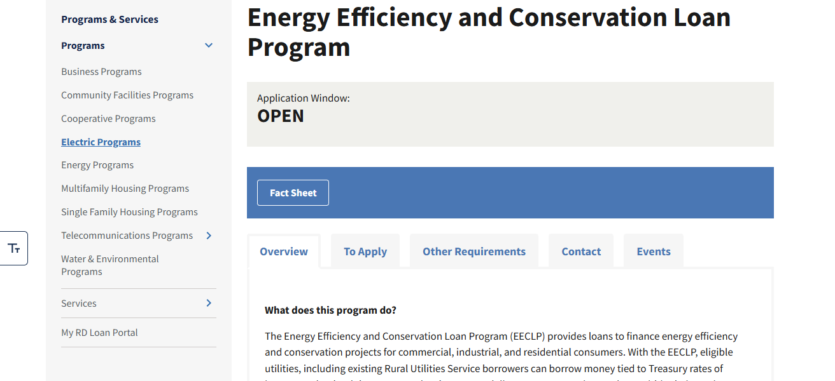Image resolution: width=835 pixels, height=381 pixels.
Task: Expand the Telecommunications Programs submenu
Action: 208,235
